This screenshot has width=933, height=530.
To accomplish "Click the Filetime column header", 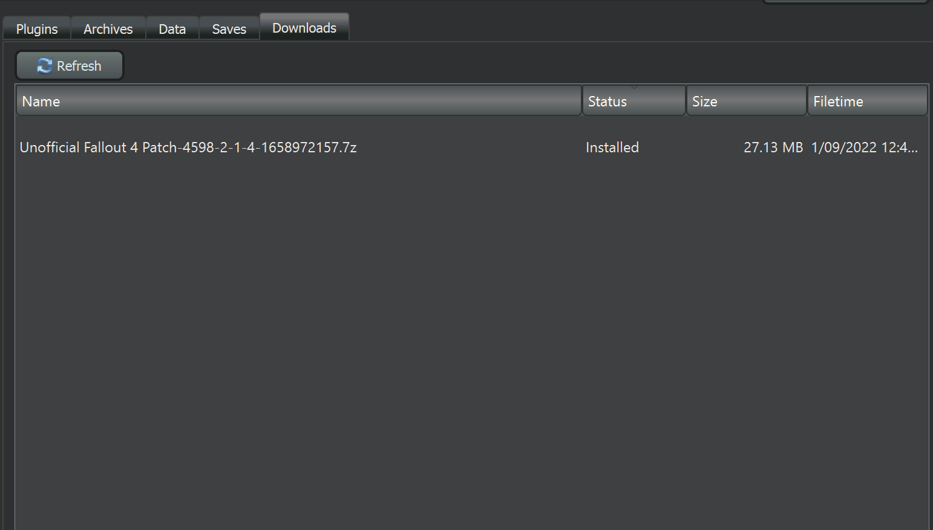I will pyautogui.click(x=866, y=101).
